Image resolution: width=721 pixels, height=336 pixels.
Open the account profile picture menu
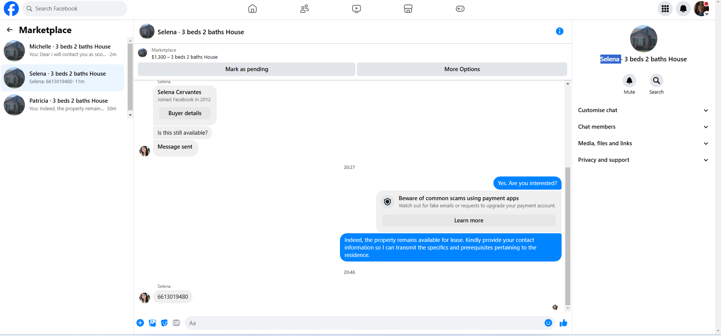(x=701, y=9)
